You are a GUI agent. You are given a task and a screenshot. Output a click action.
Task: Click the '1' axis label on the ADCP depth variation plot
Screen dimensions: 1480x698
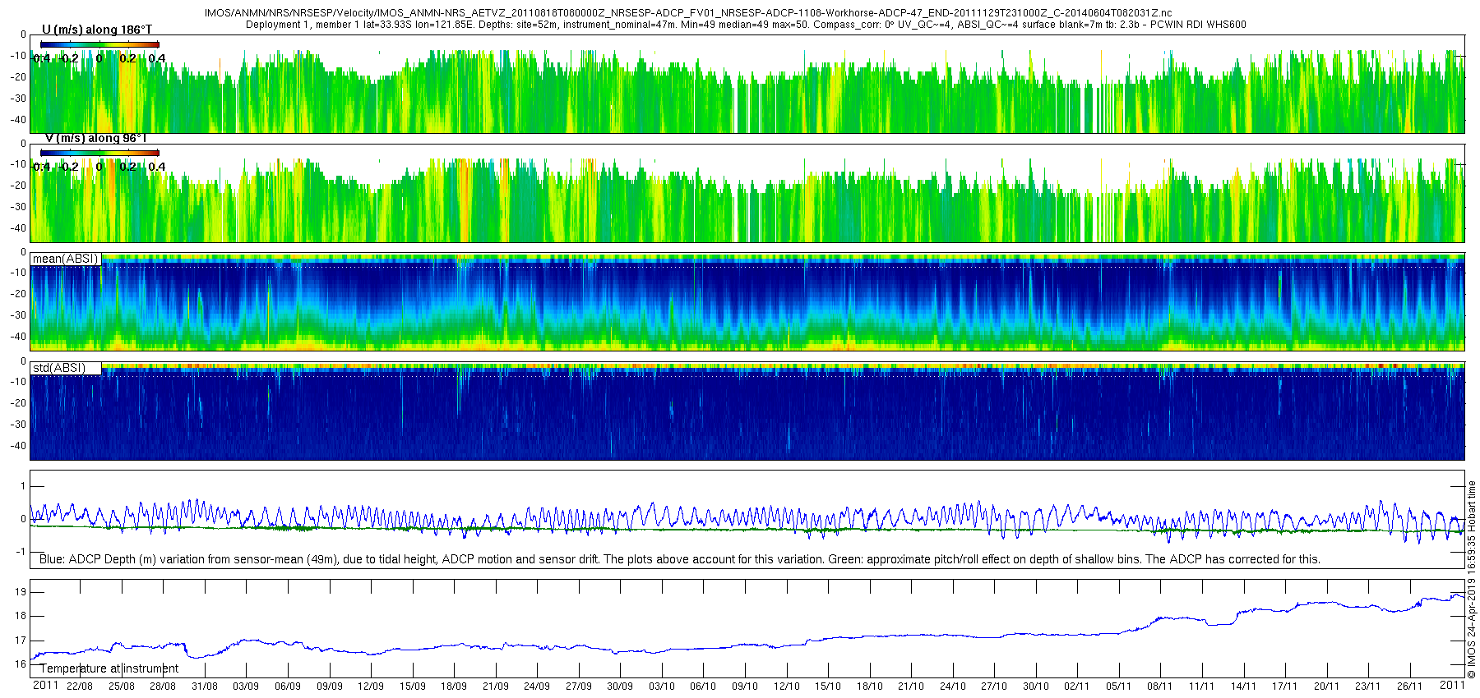click(23, 487)
